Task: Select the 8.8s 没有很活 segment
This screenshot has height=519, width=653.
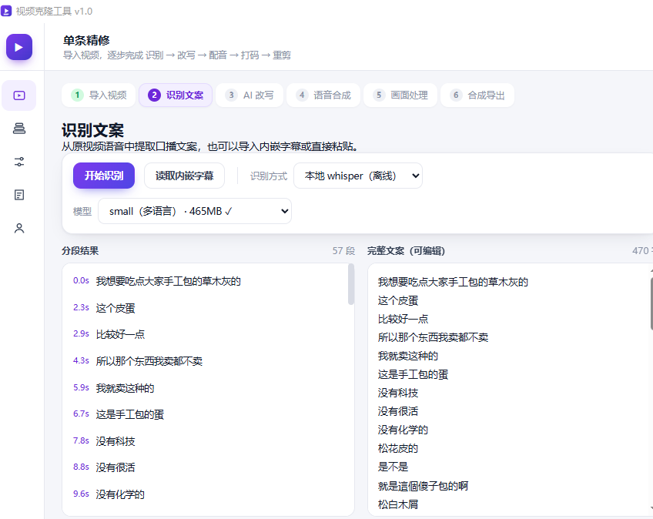Action: pyautogui.click(x=207, y=467)
